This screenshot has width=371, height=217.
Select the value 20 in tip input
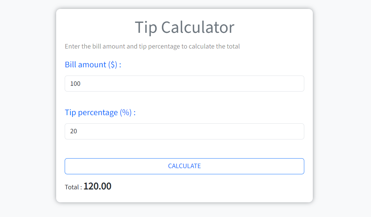73,131
